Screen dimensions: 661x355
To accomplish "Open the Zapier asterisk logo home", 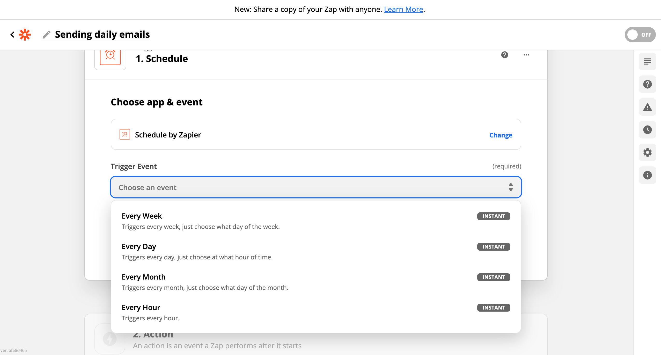I will coord(25,34).
